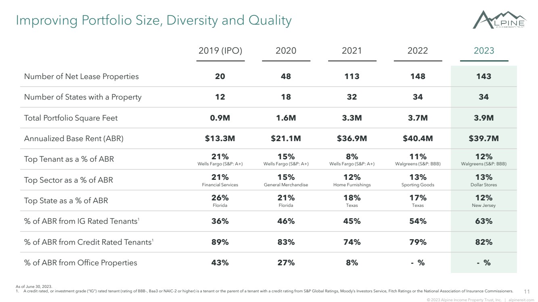Click the "Financial Services" sector text
The height and width of the screenshot is (302, 538).
(x=220, y=185)
